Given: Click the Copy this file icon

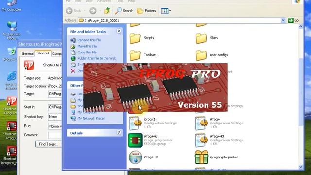Looking at the screenshot, I should [73, 52].
